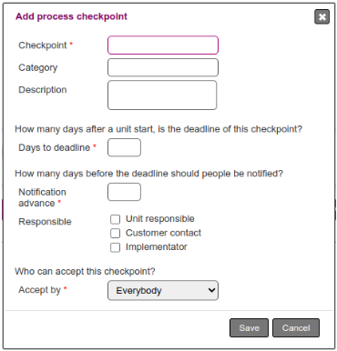This screenshot has width=337, height=351.
Task: Cancel adding the checkpoint
Action: pos(296,327)
